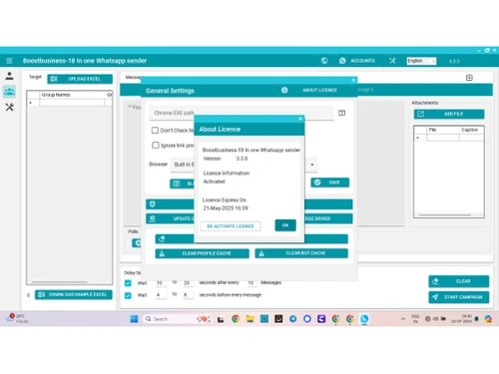Click the per-message wait field showing 4
Image resolution: width=499 pixels, height=374 pixels.
point(161,295)
